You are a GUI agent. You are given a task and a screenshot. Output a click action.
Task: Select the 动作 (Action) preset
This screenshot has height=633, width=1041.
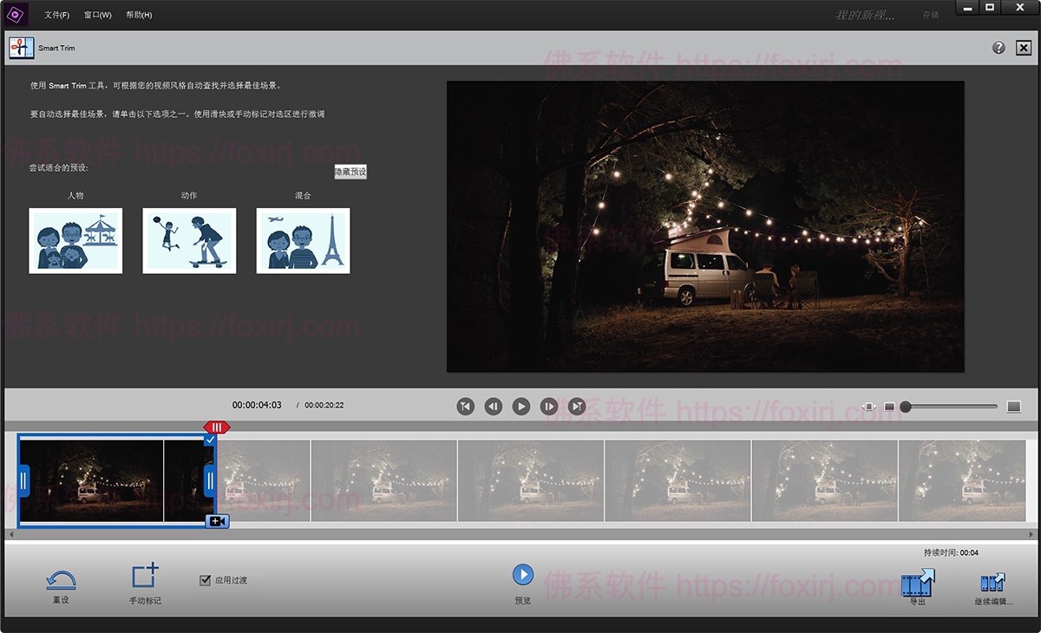click(188, 240)
